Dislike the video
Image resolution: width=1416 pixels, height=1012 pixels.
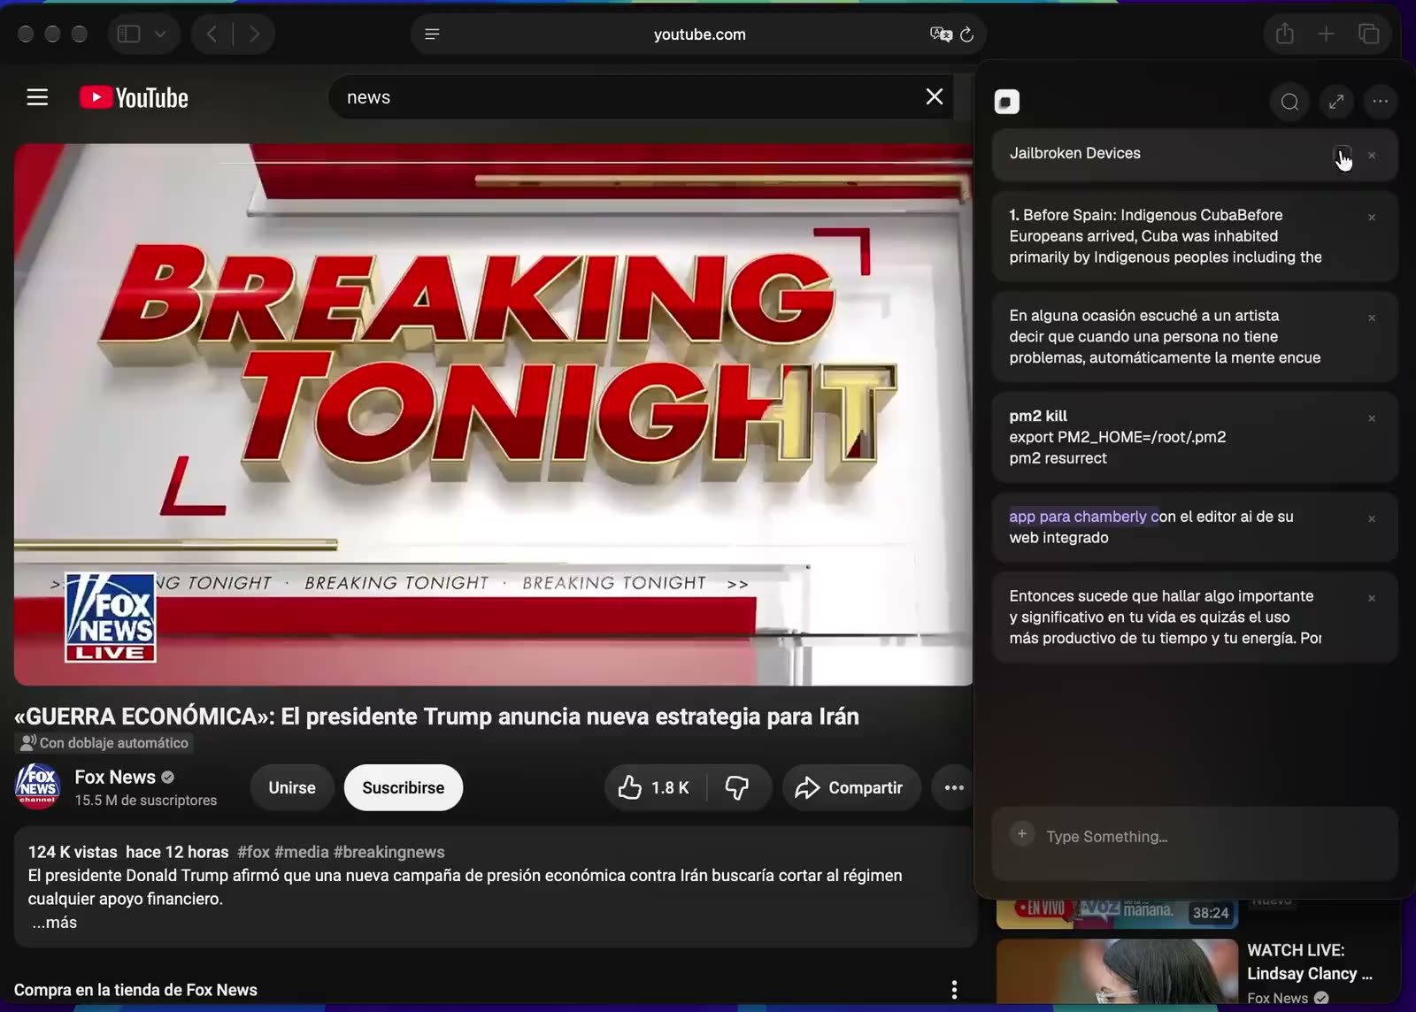(737, 787)
